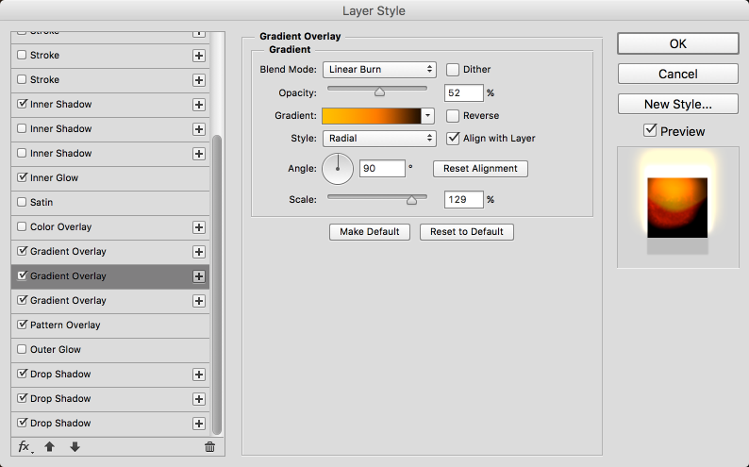This screenshot has width=749, height=467.
Task: Click plus icon next to Inner Shadow checked row
Action: [199, 105]
